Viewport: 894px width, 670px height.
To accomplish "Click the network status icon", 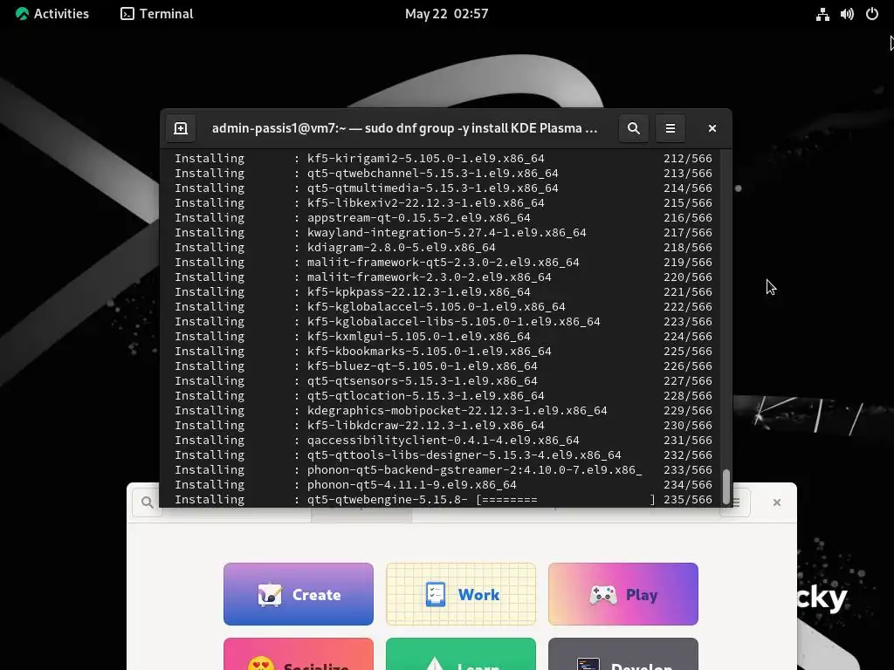I will [822, 14].
